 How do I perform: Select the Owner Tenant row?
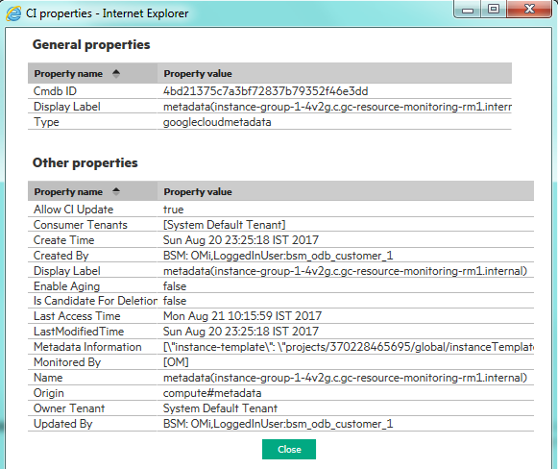click(280, 408)
